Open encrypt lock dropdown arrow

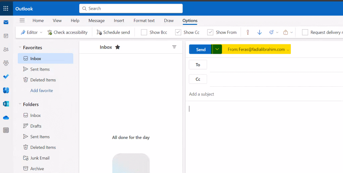(291, 32)
